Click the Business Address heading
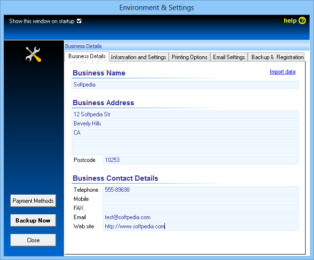The image size is (314, 260). coord(103,103)
